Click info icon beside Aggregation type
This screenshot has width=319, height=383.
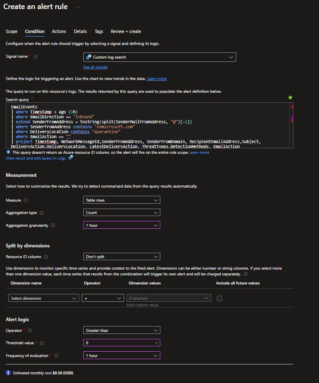[x=41, y=213]
